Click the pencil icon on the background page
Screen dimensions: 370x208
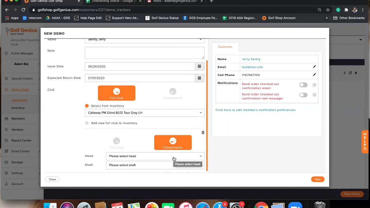345,73
